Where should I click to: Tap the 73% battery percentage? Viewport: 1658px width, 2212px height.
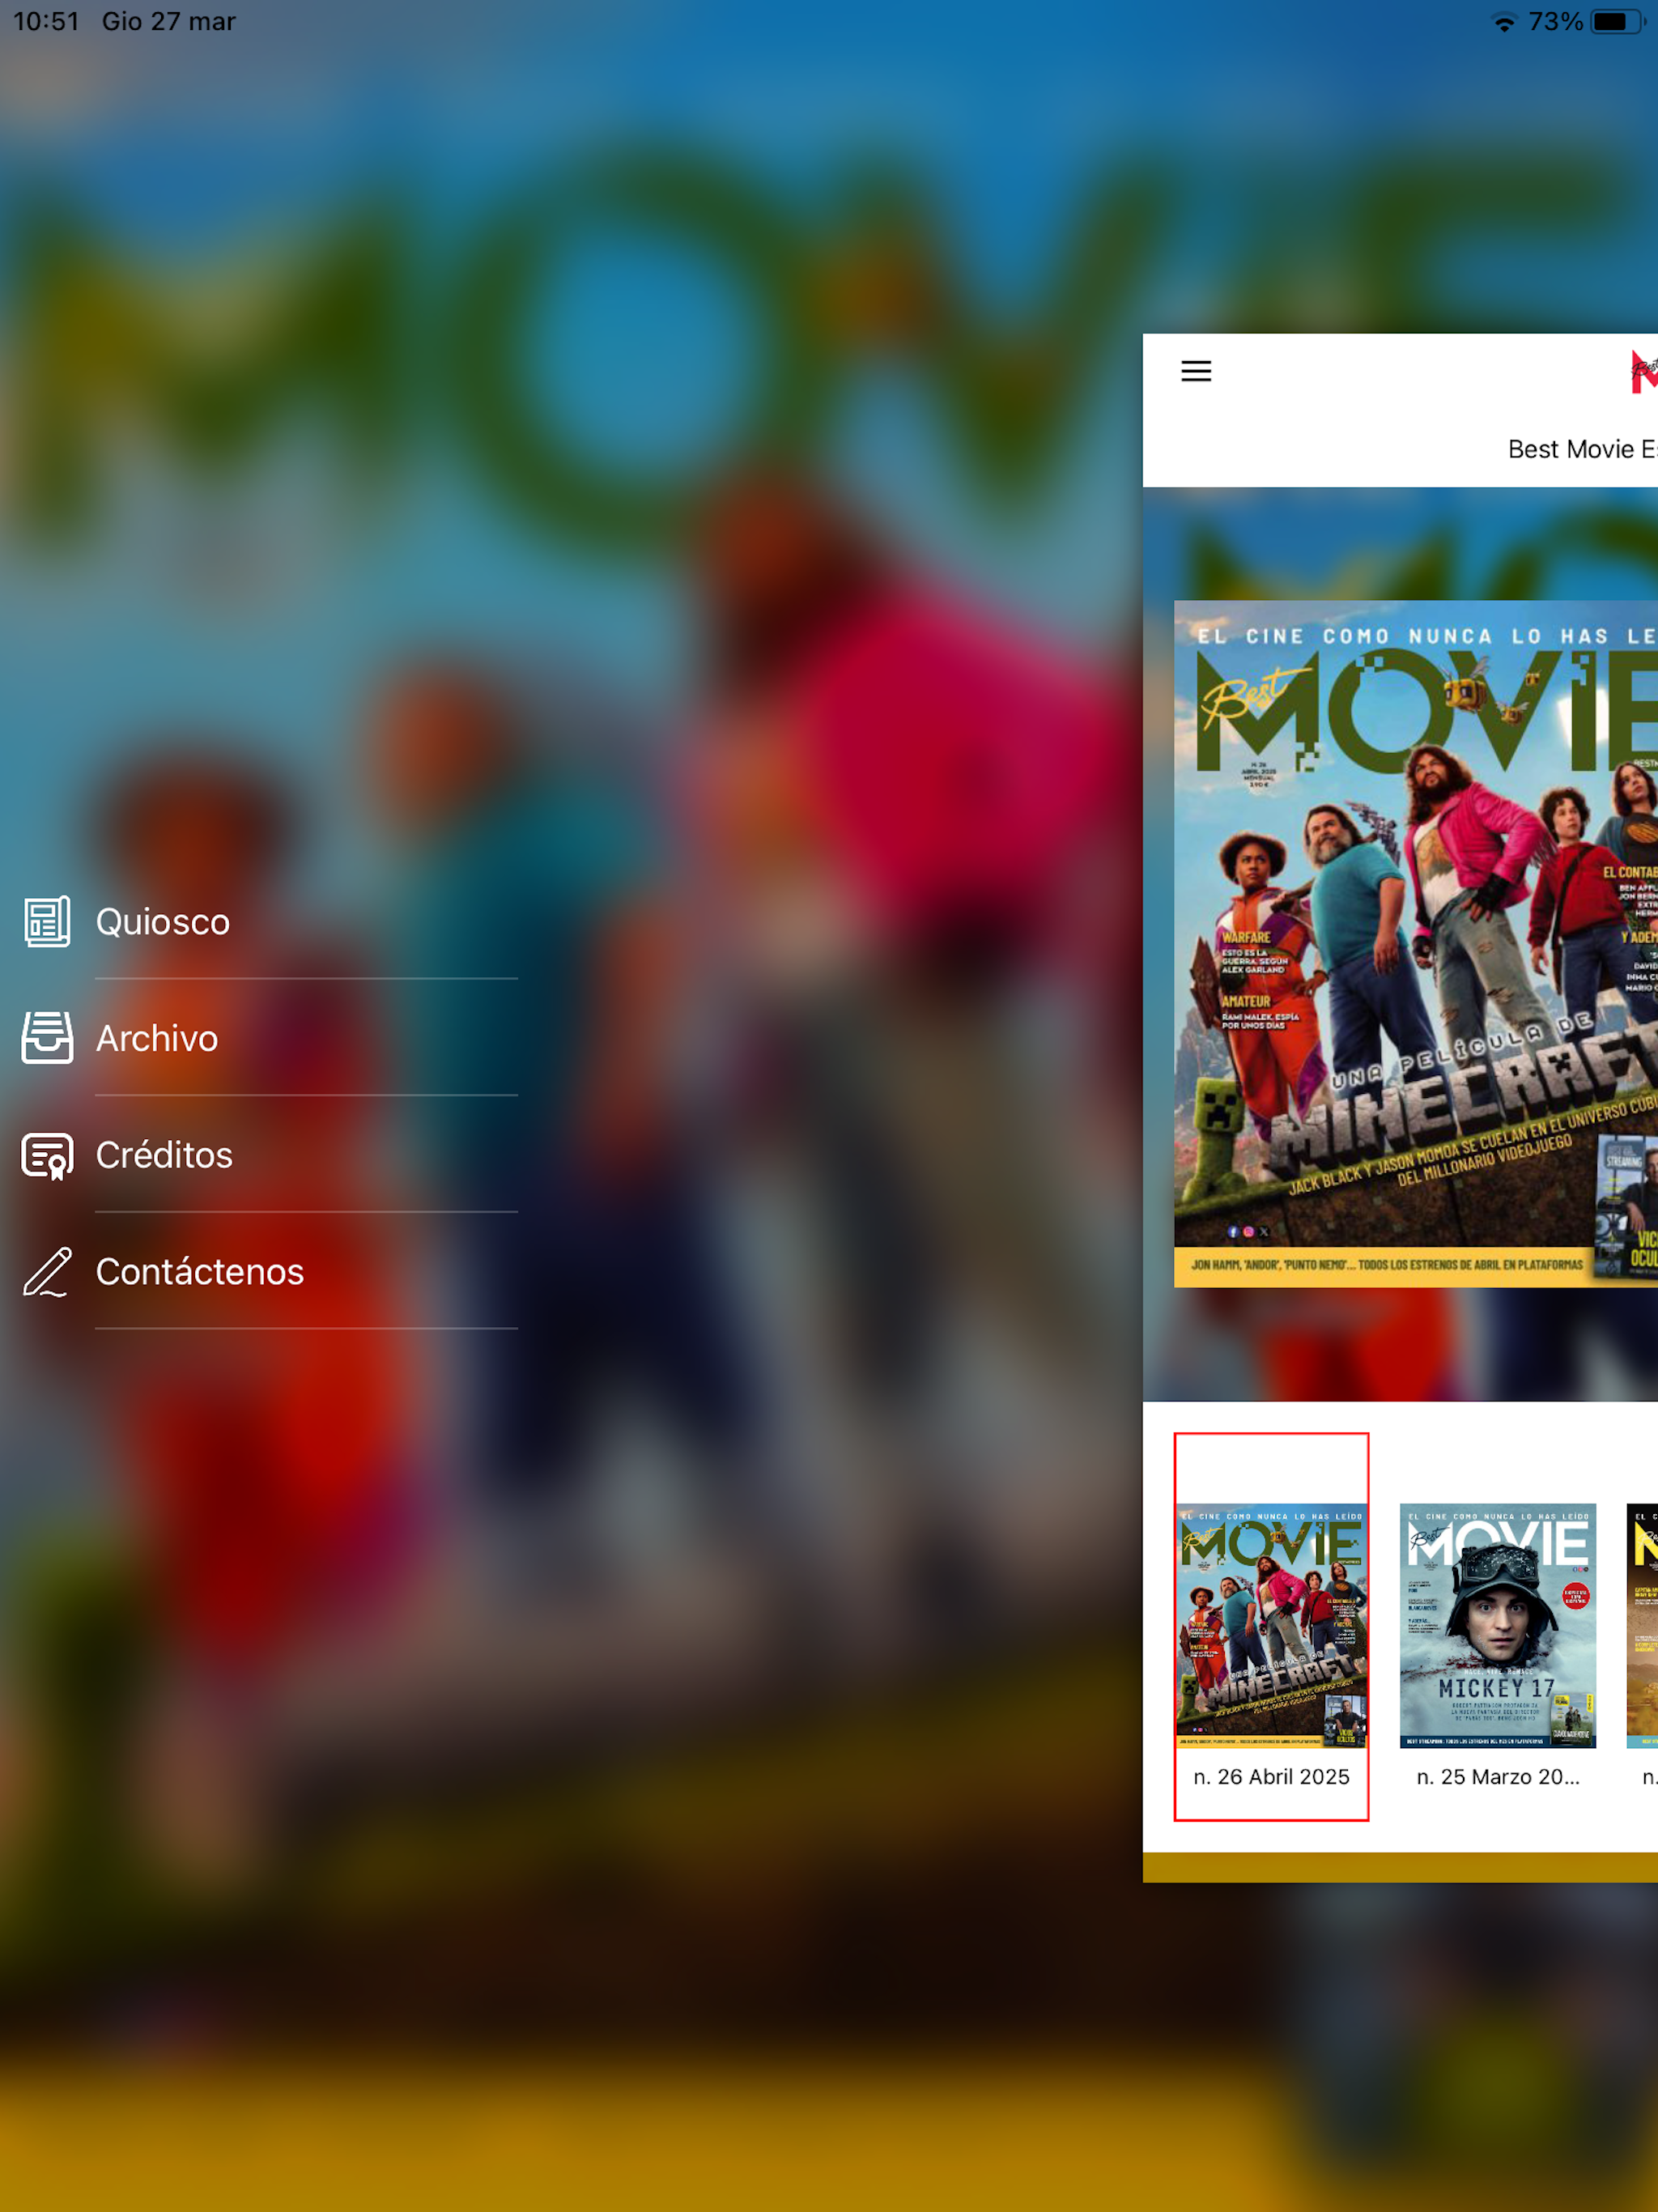[x=1555, y=22]
